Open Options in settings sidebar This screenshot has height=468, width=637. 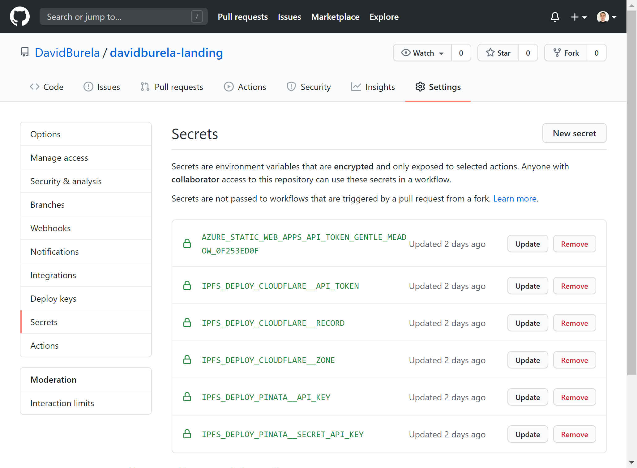pos(86,134)
